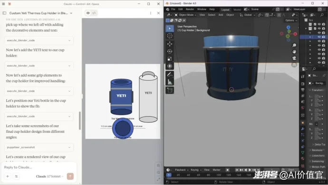The width and height of the screenshot is (328, 185).
Task: Open the Object Mode dropdown
Action: click(185, 15)
